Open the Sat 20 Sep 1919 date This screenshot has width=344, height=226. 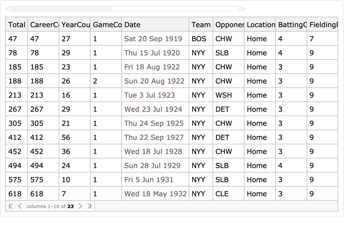coord(153,39)
